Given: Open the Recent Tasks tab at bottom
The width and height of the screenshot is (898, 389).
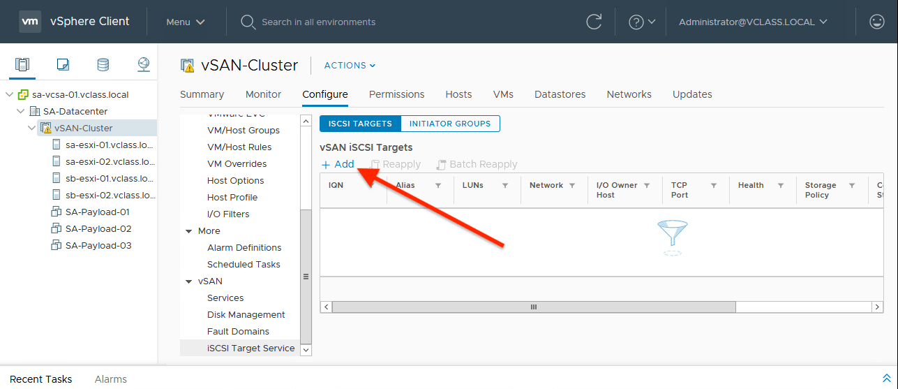Looking at the screenshot, I should click(40, 379).
